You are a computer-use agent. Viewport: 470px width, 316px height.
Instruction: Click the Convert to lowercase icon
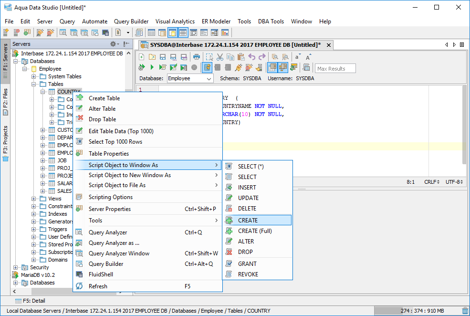tap(297, 57)
